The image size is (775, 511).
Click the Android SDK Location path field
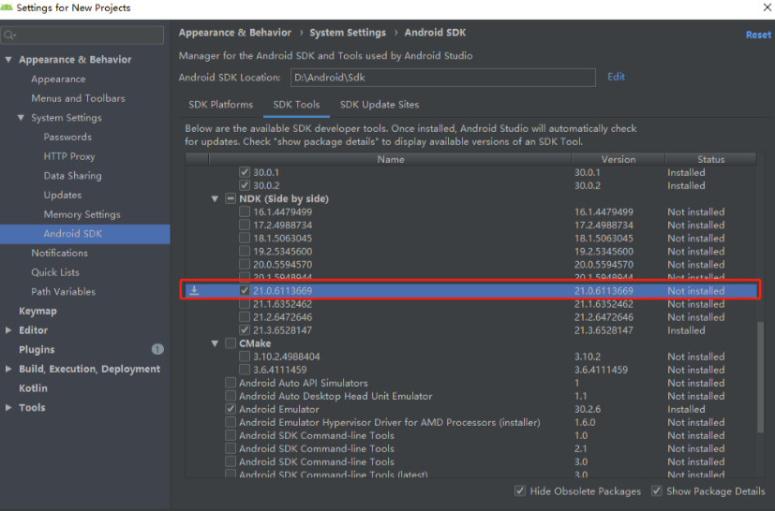point(443,78)
